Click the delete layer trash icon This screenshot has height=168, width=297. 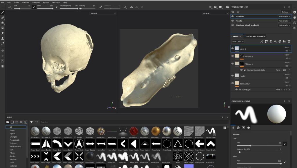289,42
